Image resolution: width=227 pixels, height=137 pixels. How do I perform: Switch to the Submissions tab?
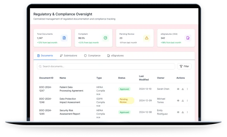[x=68, y=56]
